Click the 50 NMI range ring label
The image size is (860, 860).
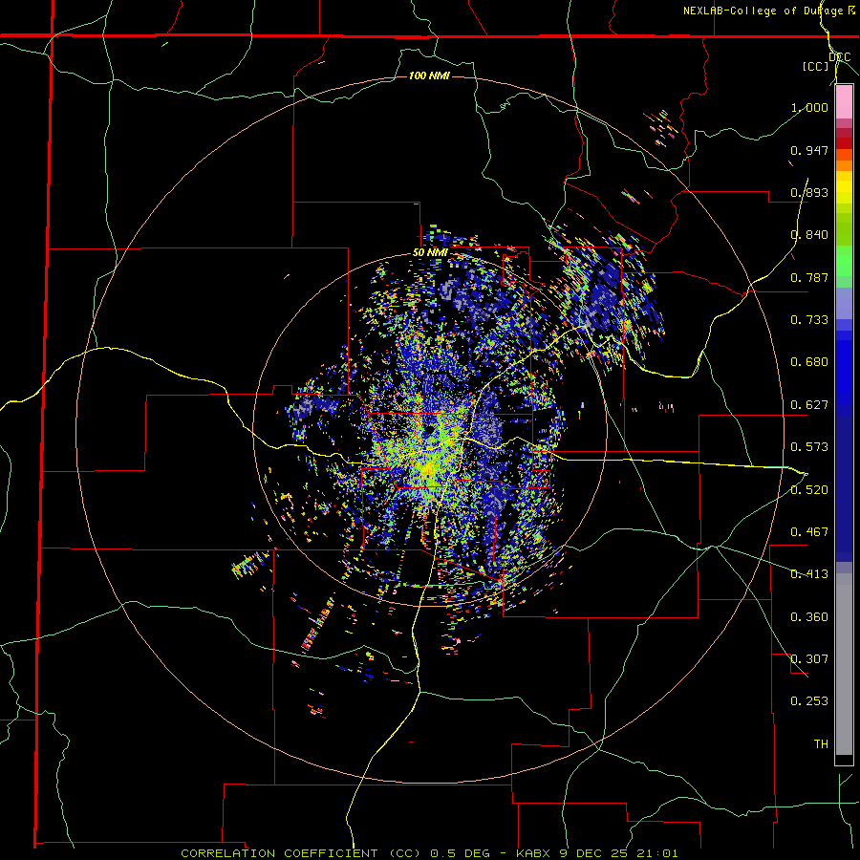[x=430, y=253]
